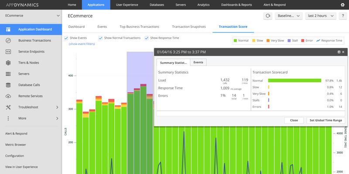The height and width of the screenshot is (174, 349).
Task: Expand the More submenu arrow
Action: [57, 118]
